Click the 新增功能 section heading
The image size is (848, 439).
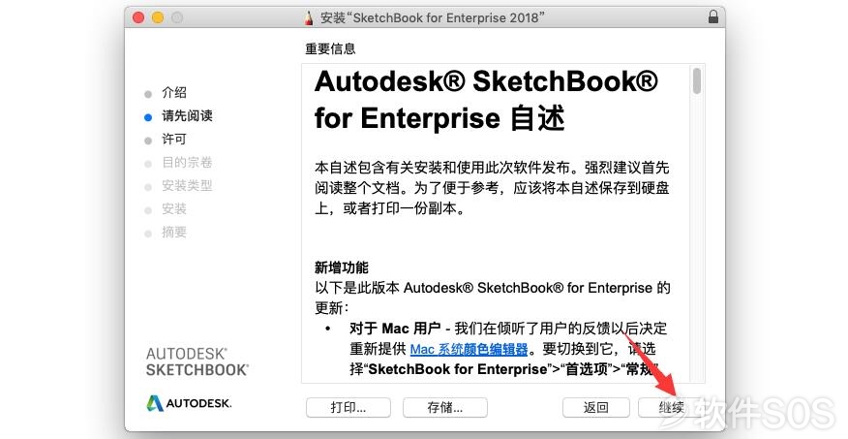tap(342, 267)
